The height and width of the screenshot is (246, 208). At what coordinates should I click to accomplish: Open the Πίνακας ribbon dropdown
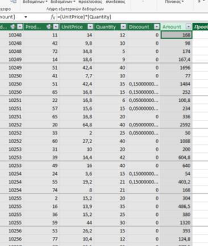tap(174, 2)
